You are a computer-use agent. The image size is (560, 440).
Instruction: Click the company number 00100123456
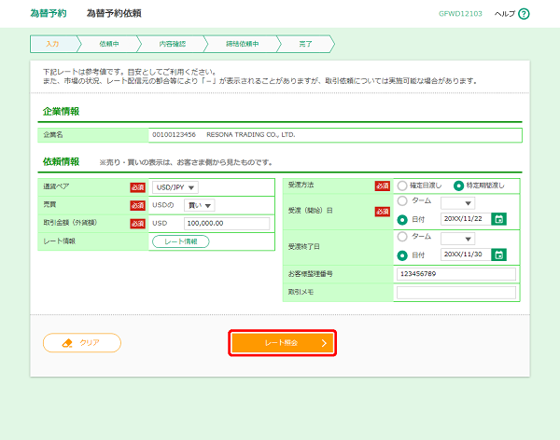pyautogui.click(x=174, y=135)
